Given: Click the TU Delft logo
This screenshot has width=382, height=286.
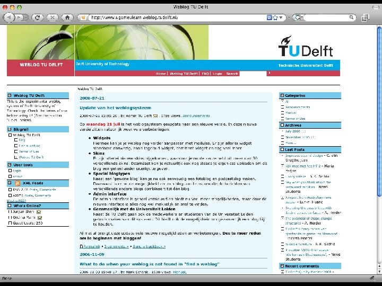Looking at the screenshot, I should pos(306,46).
